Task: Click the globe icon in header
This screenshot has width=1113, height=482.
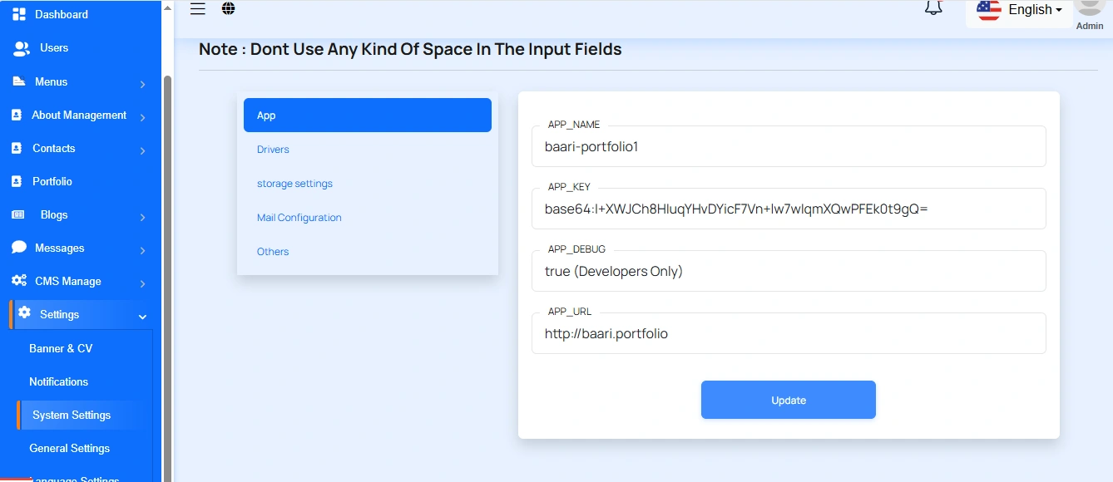Action: tap(228, 9)
